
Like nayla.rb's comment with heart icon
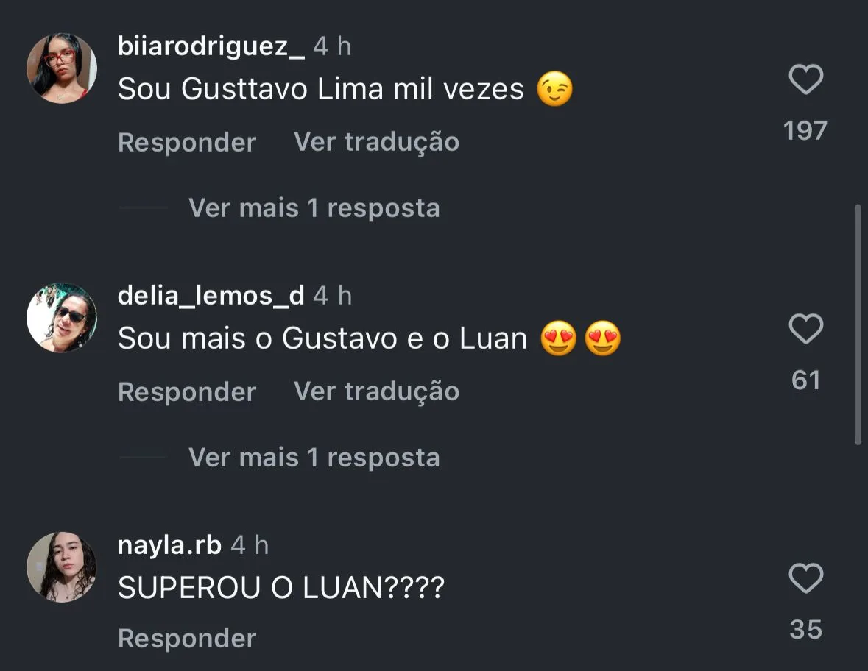point(805,578)
